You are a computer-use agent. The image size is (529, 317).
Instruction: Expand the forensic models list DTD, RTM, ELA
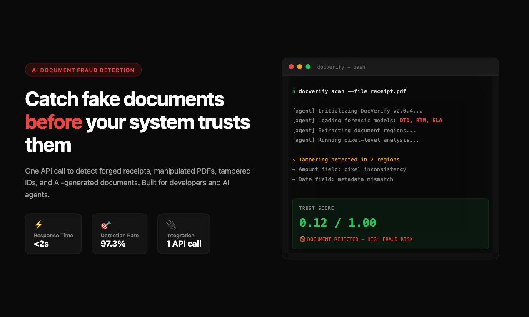coord(421,120)
